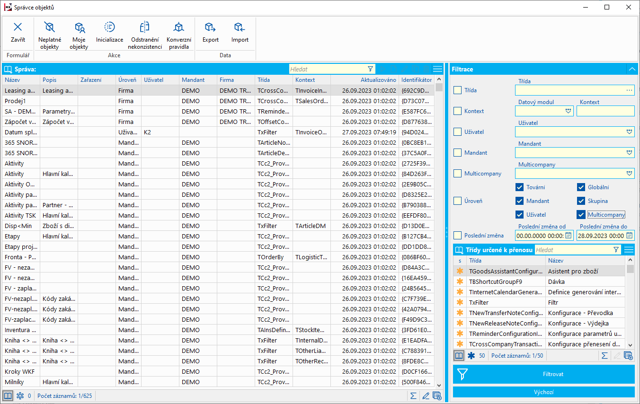
Task: Show Moje objekty
Action: pyautogui.click(x=79, y=35)
